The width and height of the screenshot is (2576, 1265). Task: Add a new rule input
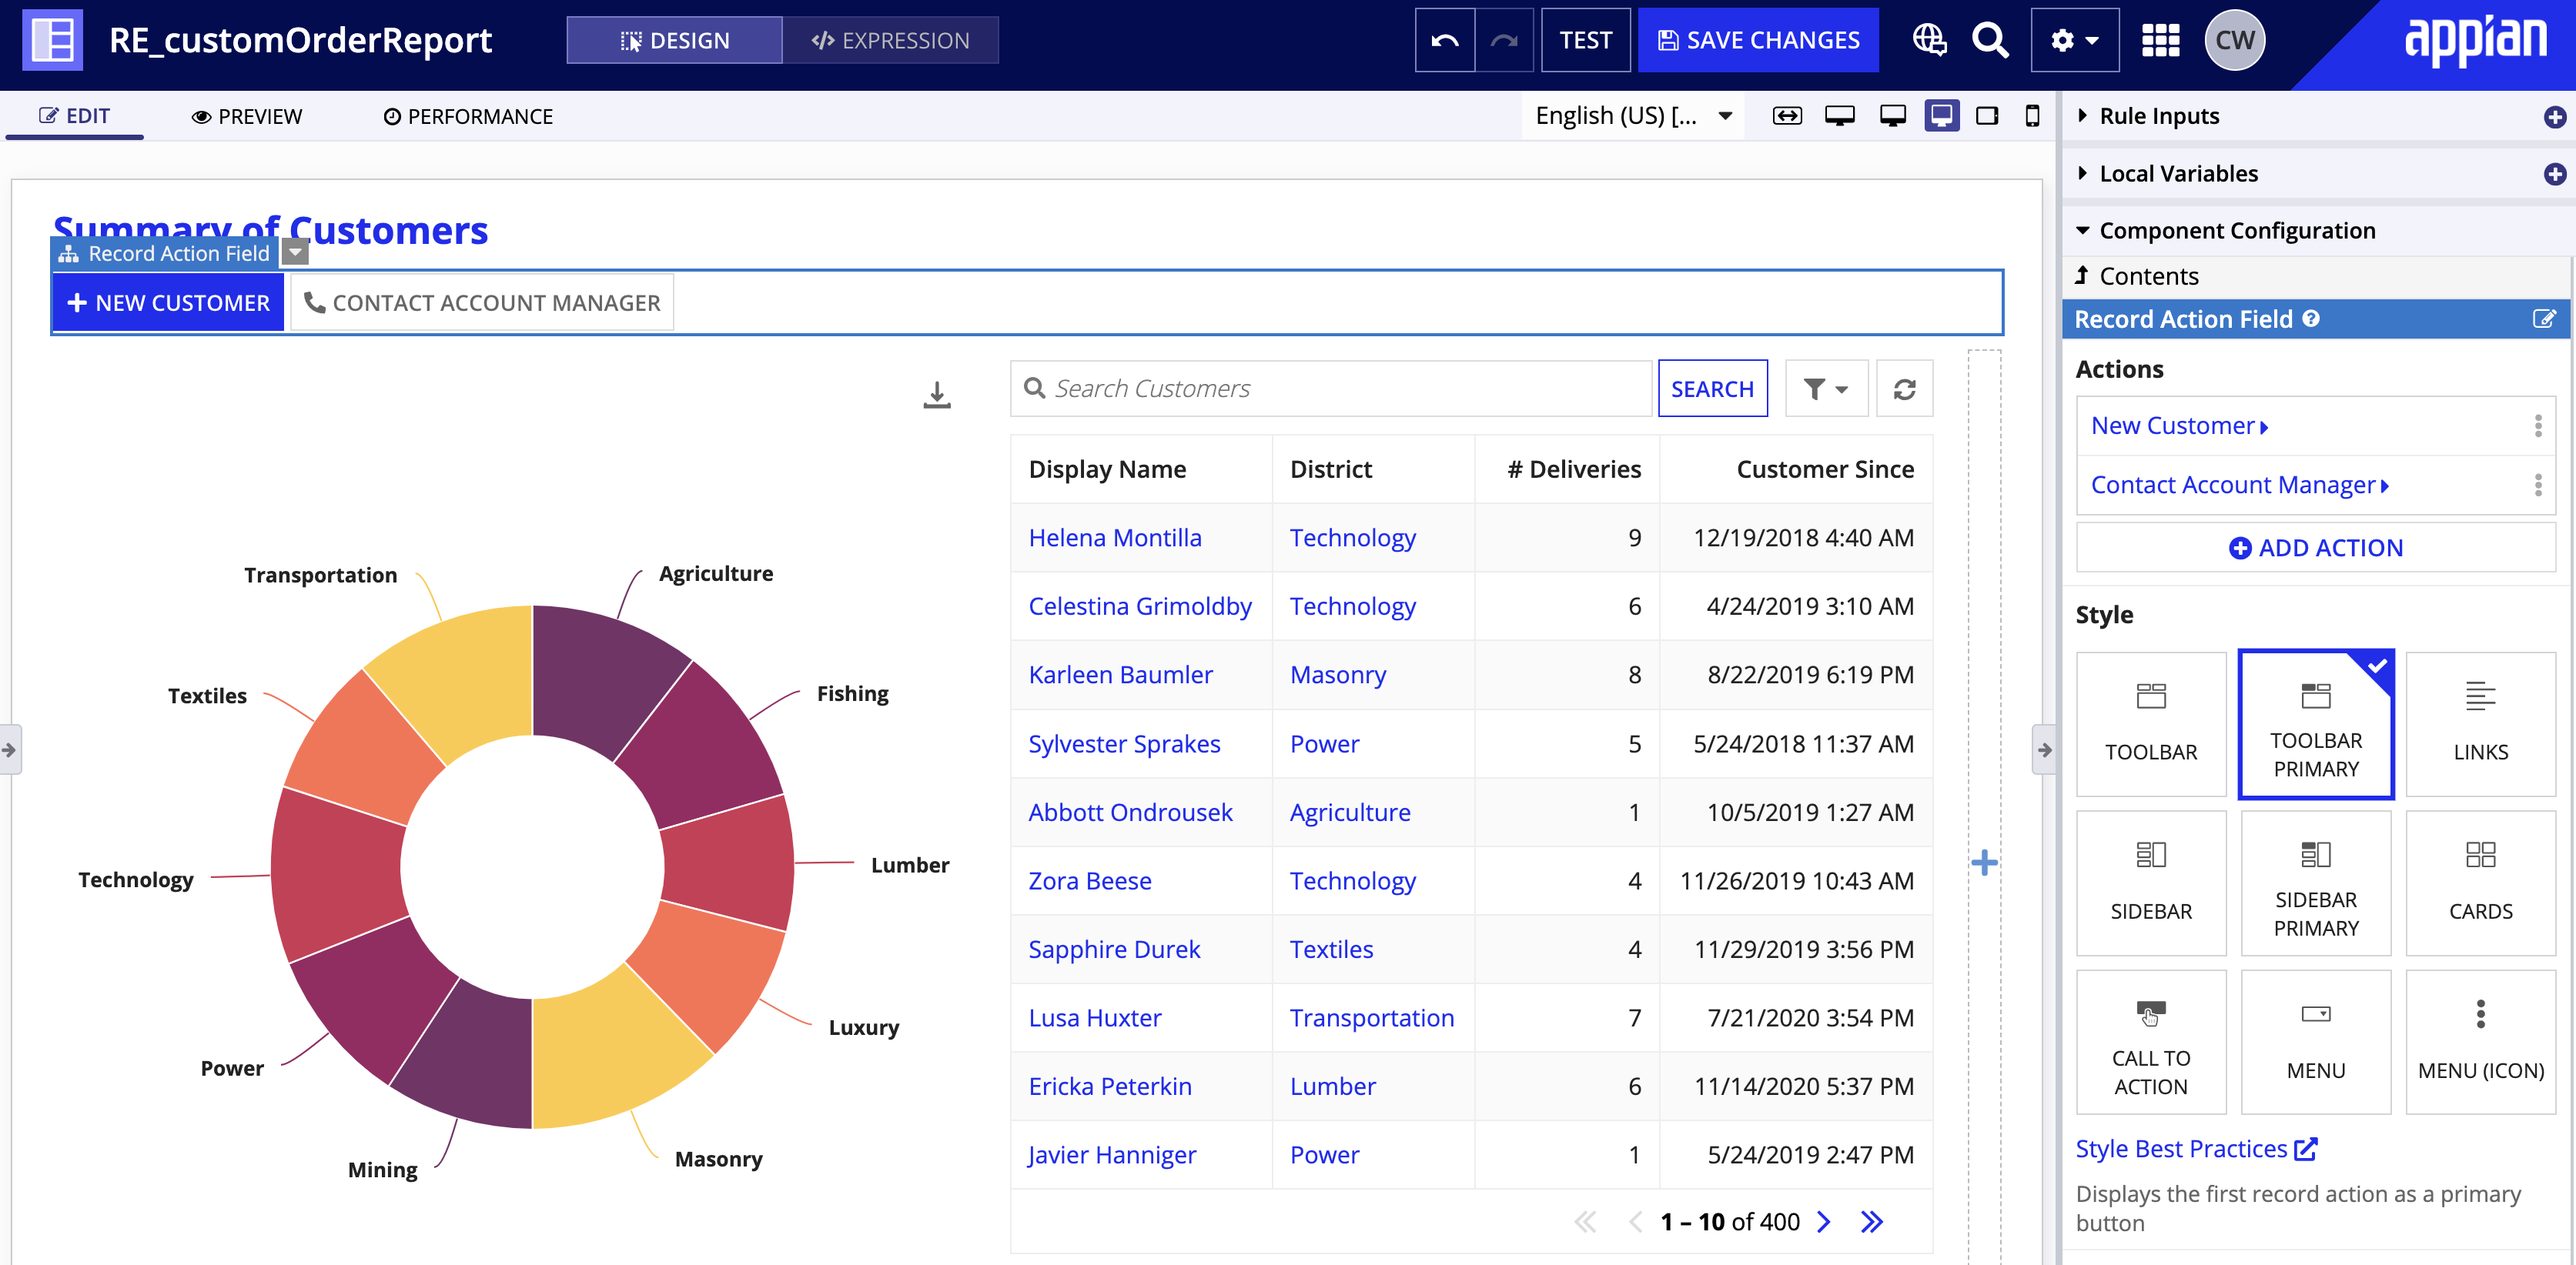2554,117
